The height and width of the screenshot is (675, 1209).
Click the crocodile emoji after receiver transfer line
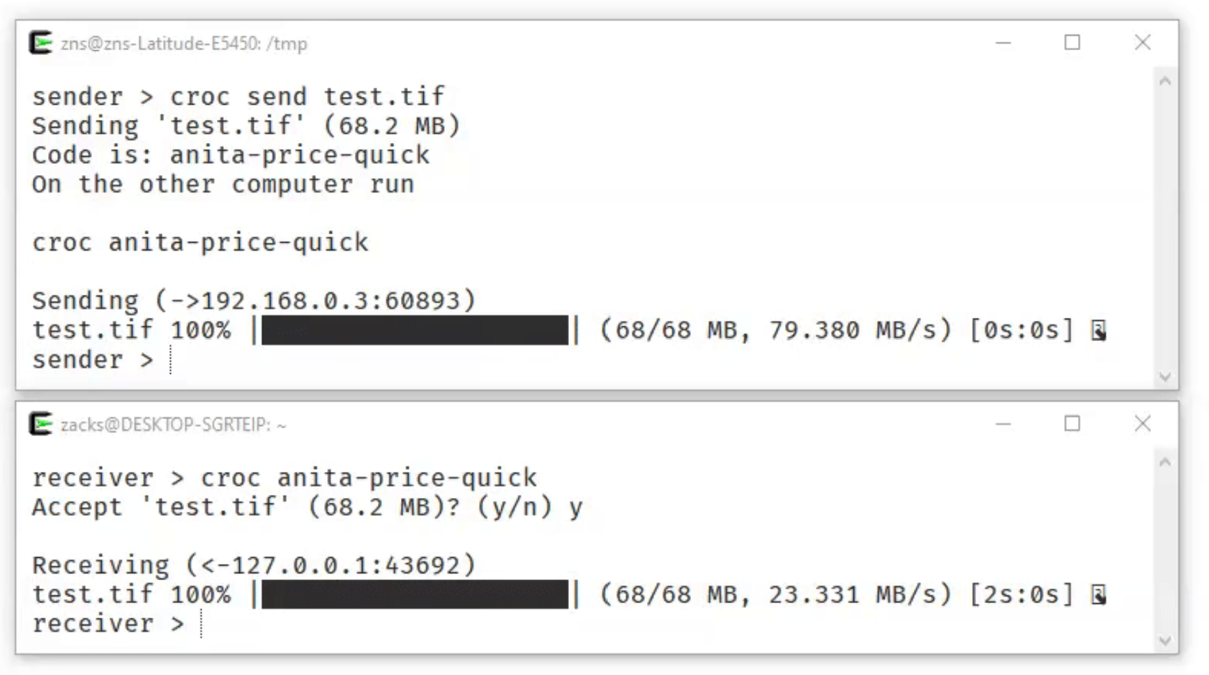pyautogui.click(x=1100, y=594)
